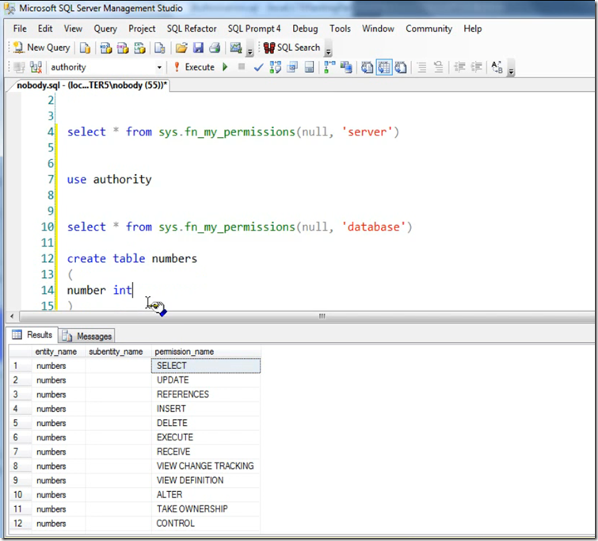598x541 pixels.
Task: Click the Change Connection icon
Action: tap(36, 67)
